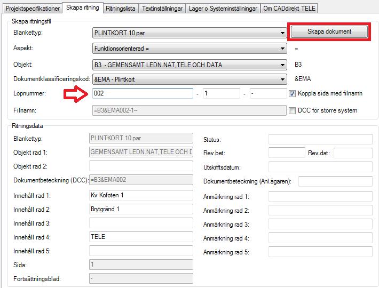
Task: Click the Sida field
Action: [x=141, y=265]
